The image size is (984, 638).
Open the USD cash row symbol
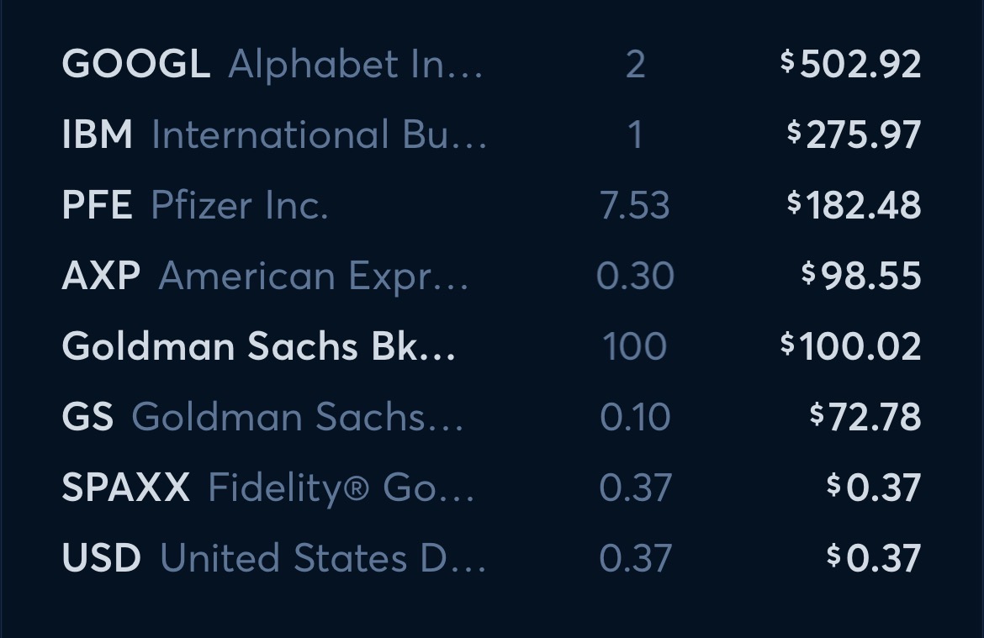click(x=102, y=558)
